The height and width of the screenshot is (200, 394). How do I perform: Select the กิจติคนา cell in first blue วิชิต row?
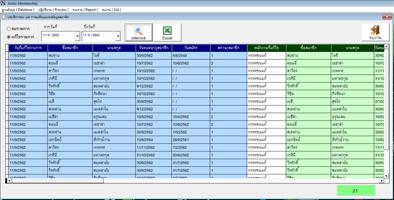tap(114, 94)
